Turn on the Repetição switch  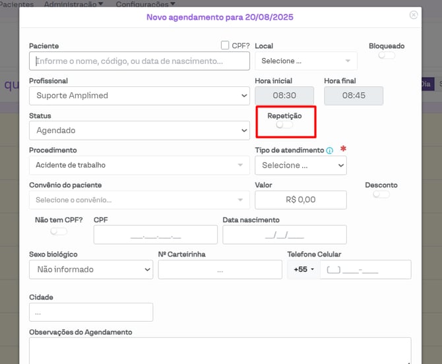(284, 125)
